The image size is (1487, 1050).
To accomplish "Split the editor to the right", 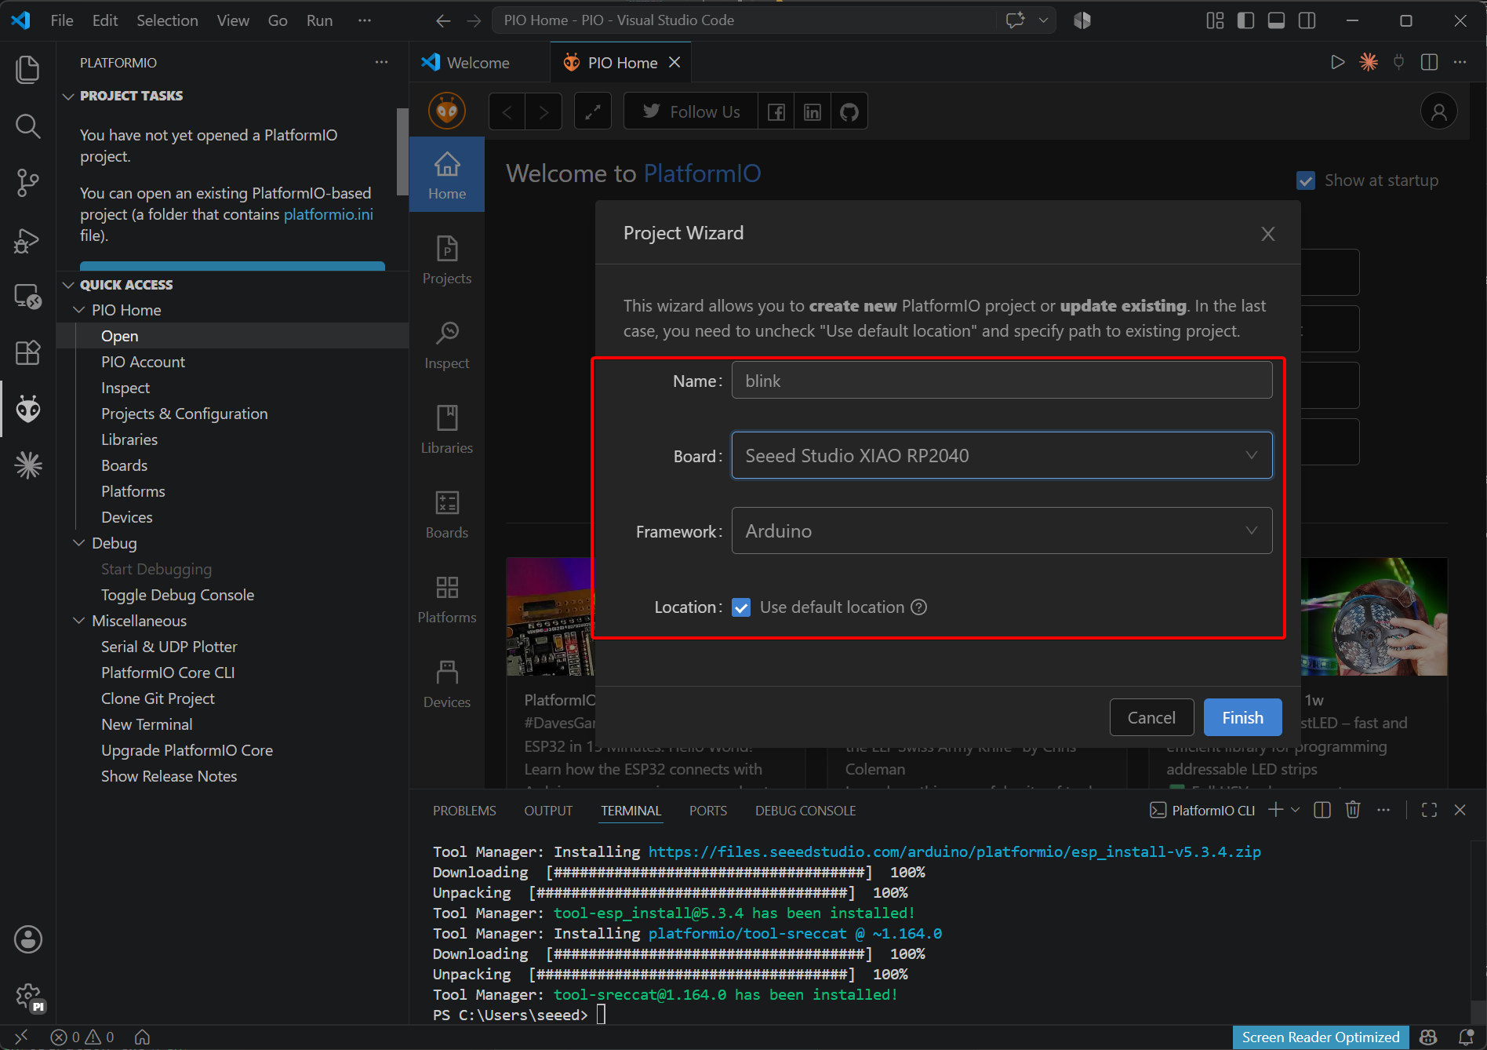I will (x=1430, y=62).
